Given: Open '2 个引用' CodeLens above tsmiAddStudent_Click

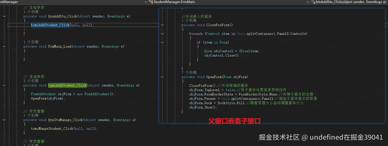Looking at the screenshot, I should tap(31, 81).
